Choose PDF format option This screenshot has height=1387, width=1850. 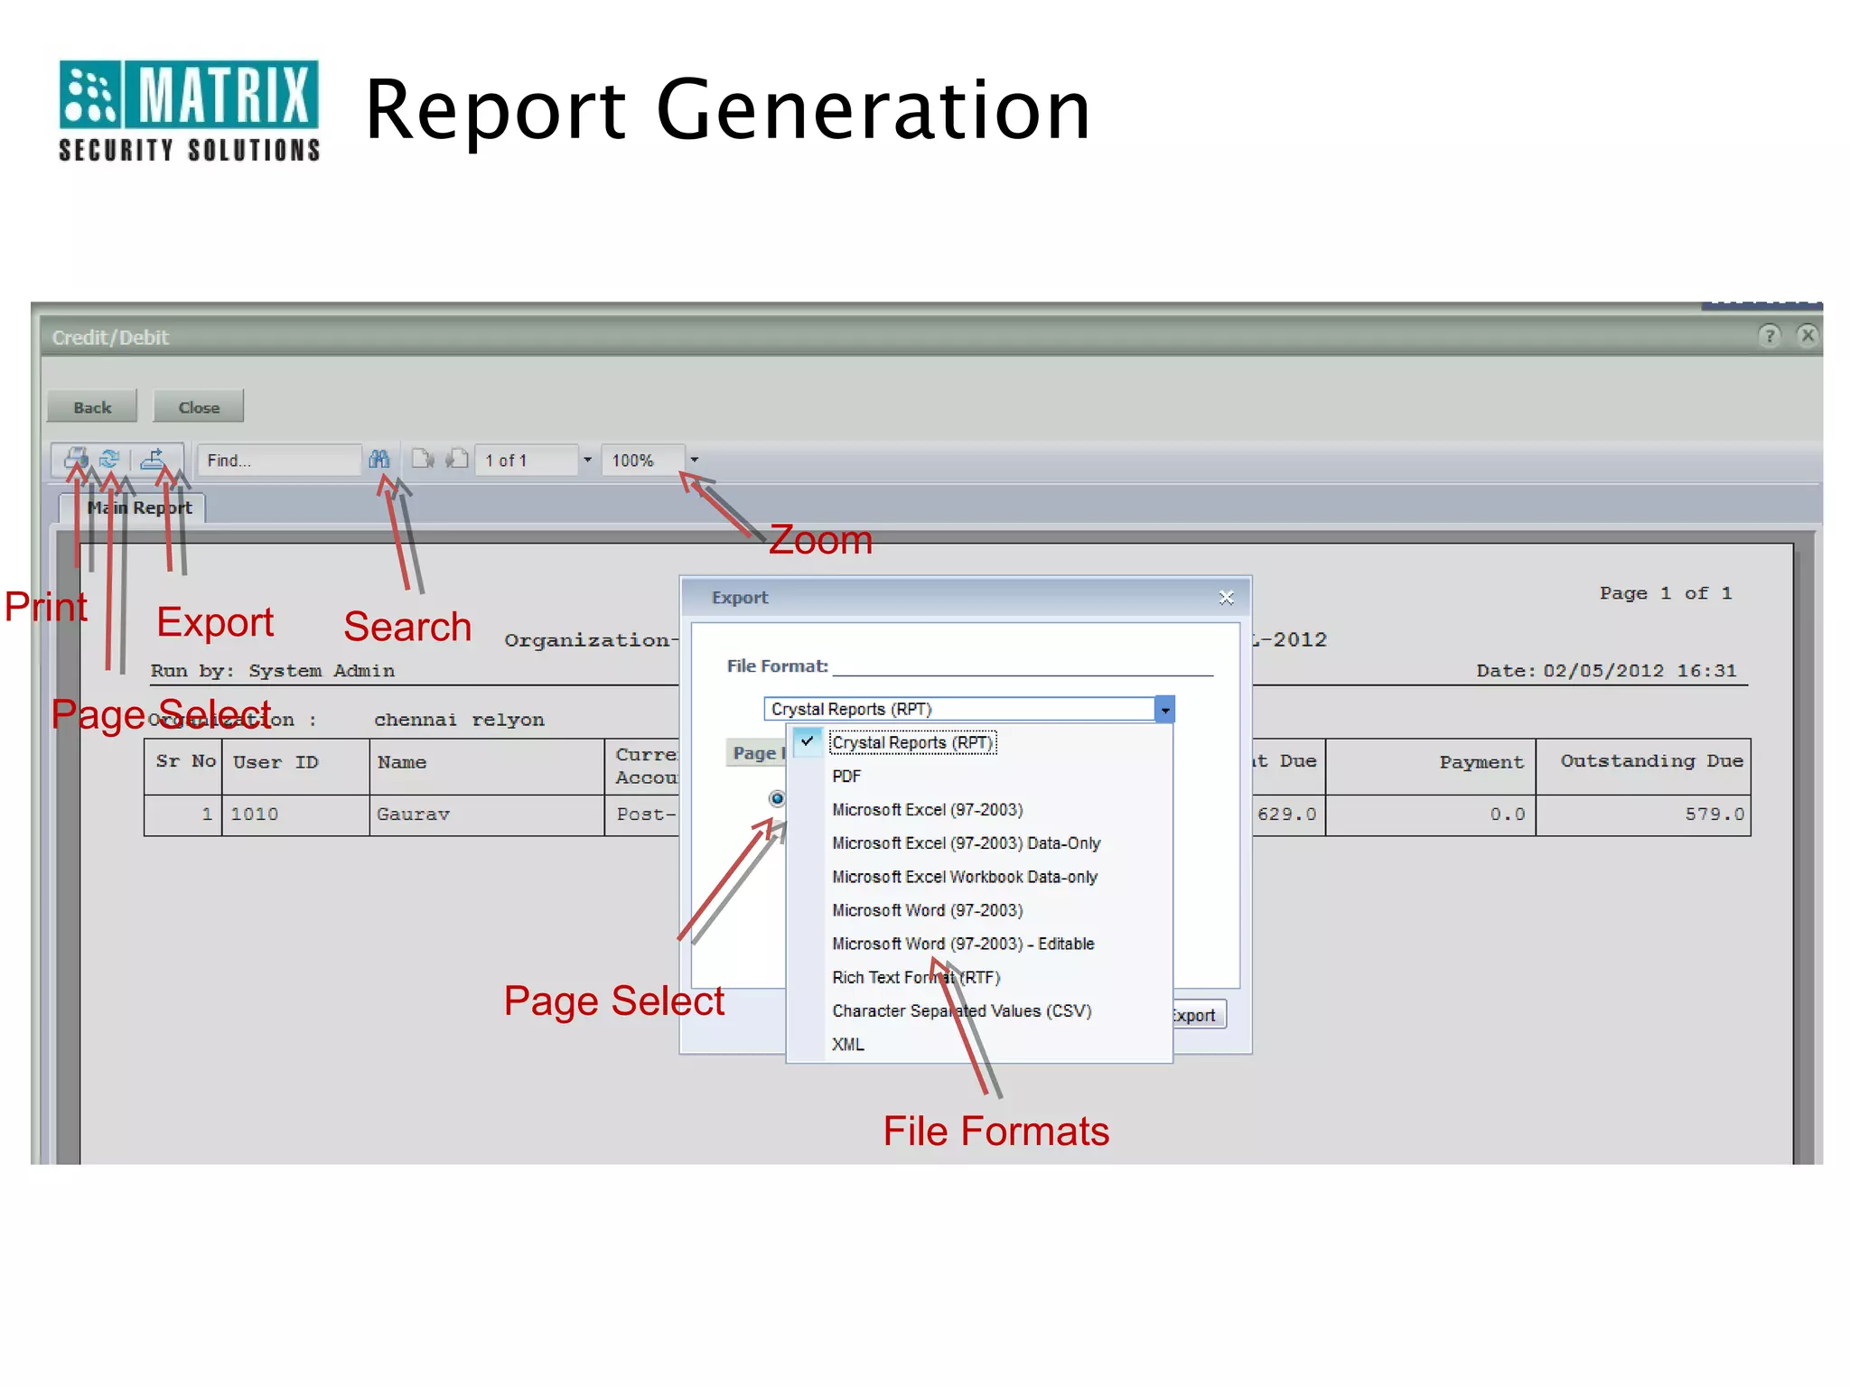click(981, 777)
